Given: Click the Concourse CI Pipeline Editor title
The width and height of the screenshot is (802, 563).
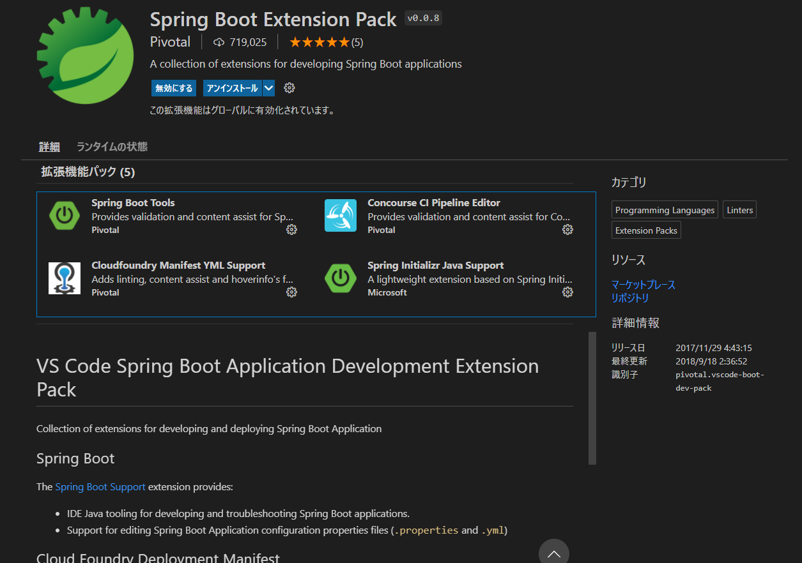Looking at the screenshot, I should pyautogui.click(x=434, y=203).
